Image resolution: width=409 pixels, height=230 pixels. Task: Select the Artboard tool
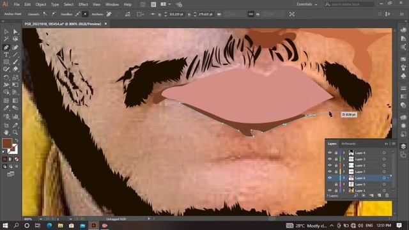coord(6,125)
